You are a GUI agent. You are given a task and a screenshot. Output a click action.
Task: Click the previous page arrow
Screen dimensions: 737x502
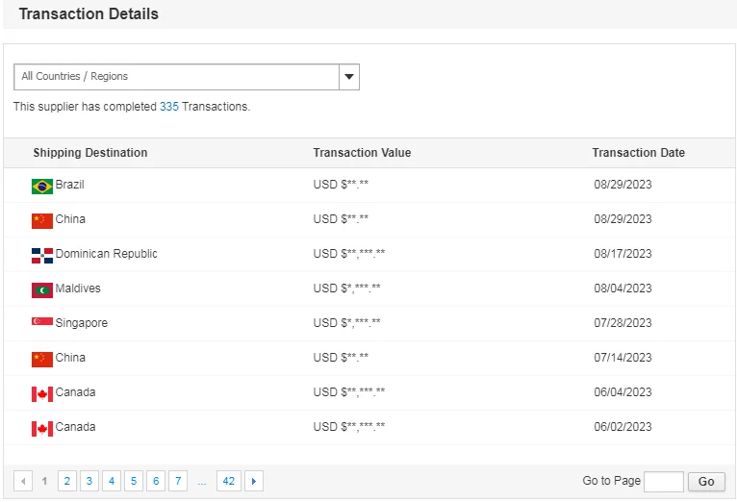coord(23,481)
